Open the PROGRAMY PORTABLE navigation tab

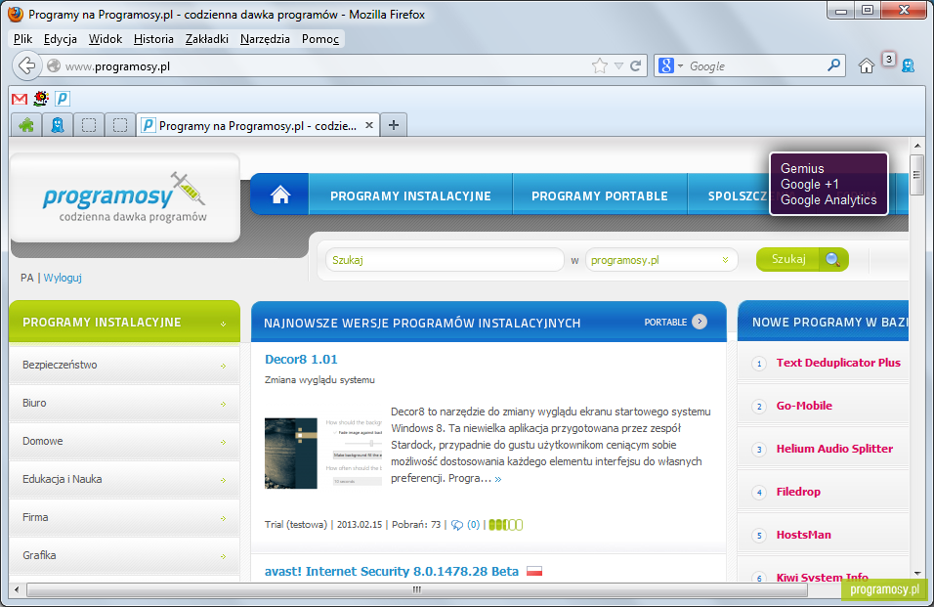click(x=600, y=195)
